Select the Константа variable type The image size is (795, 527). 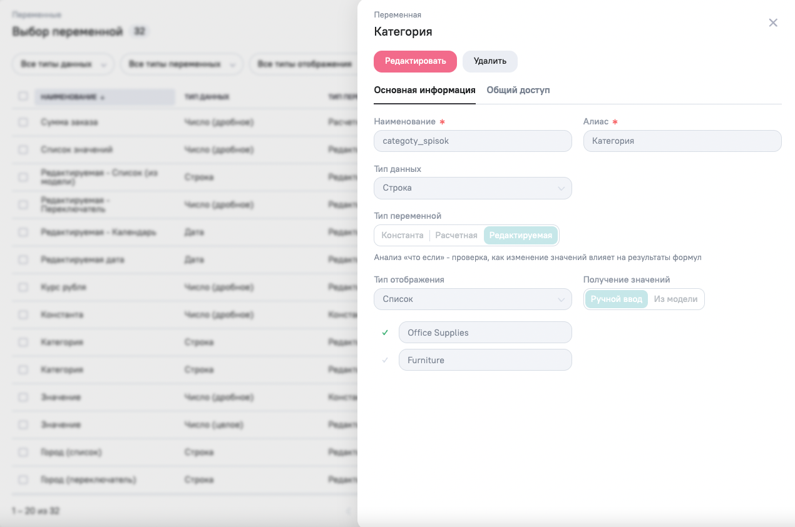click(x=402, y=236)
